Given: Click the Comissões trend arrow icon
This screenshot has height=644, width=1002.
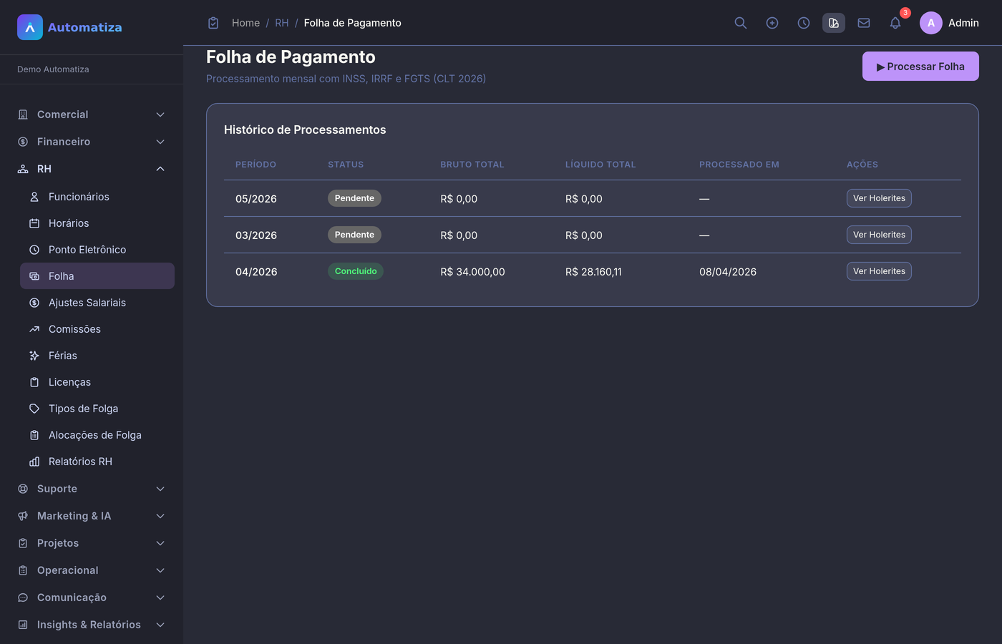Looking at the screenshot, I should (34, 329).
